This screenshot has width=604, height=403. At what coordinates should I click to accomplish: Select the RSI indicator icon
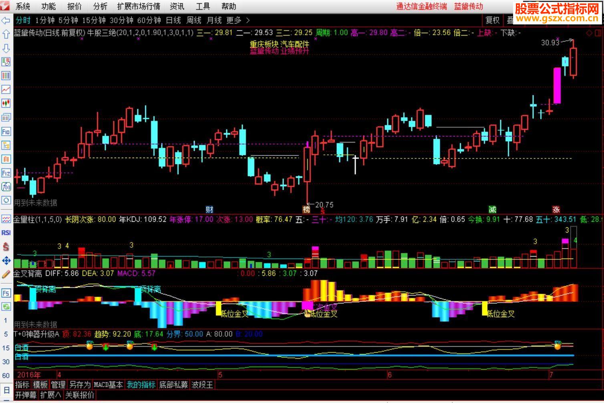click(x=6, y=233)
